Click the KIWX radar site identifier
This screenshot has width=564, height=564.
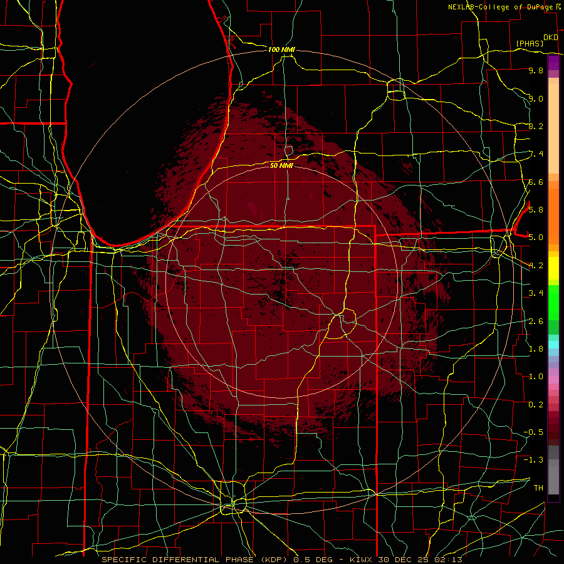pos(362,560)
